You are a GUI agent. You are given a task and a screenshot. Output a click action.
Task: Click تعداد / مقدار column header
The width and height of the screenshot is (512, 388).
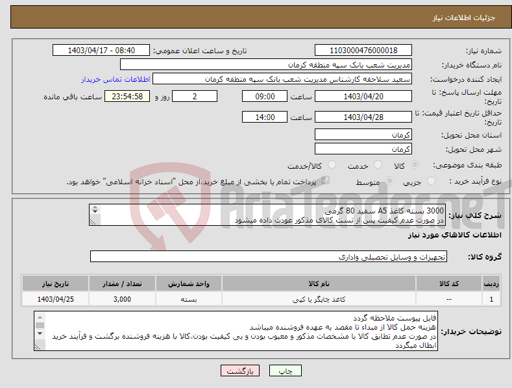point(122,284)
